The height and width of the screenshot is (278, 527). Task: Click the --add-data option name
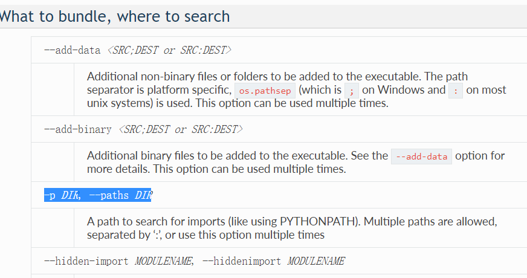pos(73,50)
